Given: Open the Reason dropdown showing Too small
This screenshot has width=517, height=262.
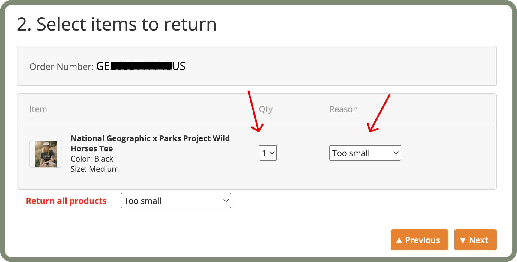Looking at the screenshot, I should 365,153.
